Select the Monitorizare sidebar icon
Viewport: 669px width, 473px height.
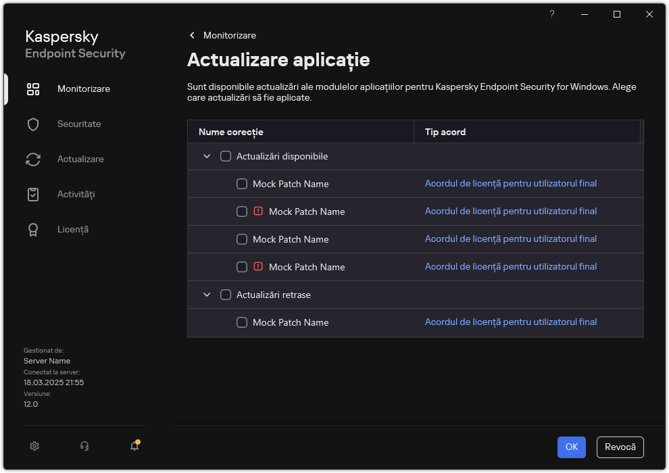tap(33, 89)
